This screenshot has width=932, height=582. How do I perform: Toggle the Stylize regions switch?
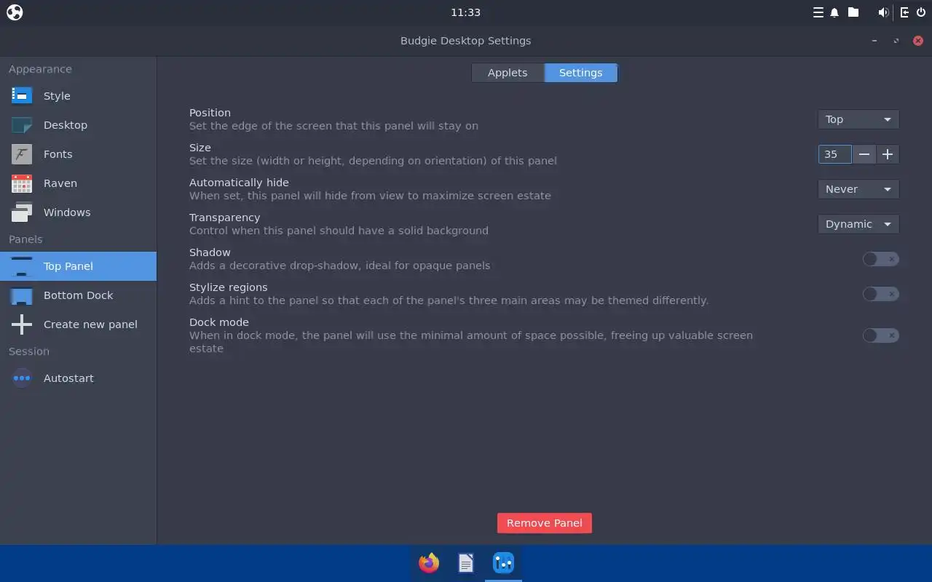tap(880, 294)
